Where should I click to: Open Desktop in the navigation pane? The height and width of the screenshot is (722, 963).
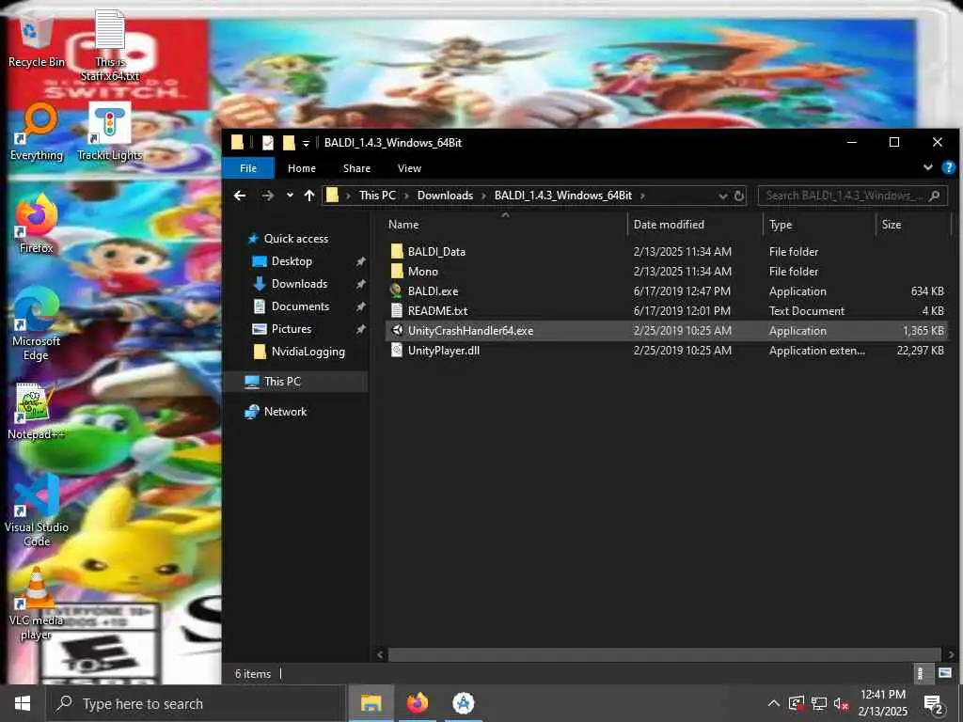tap(292, 261)
